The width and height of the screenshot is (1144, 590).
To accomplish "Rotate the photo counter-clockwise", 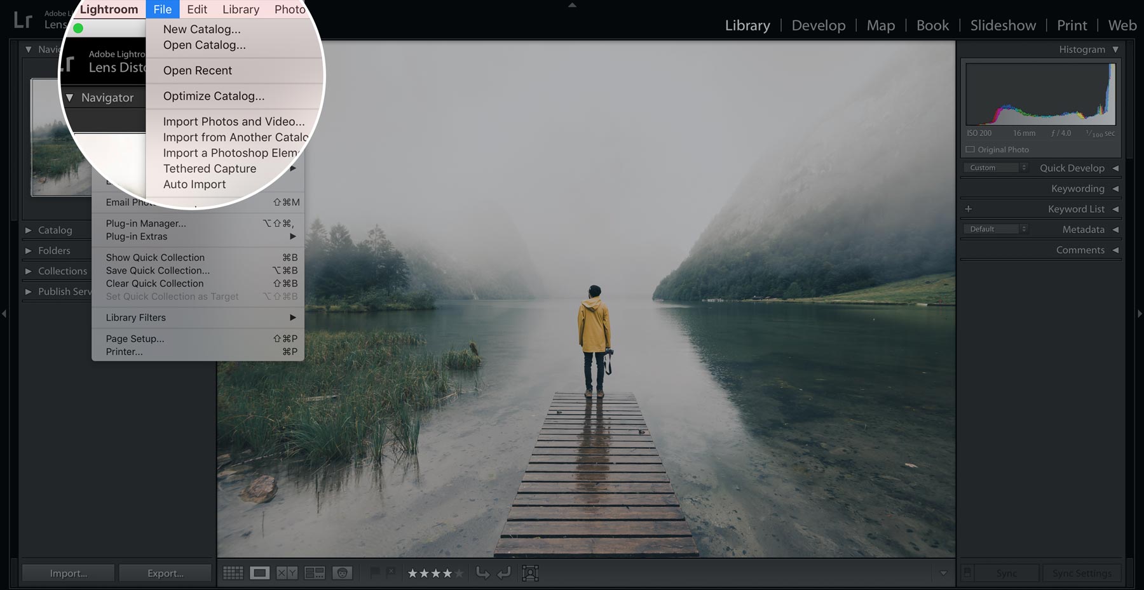I will click(x=483, y=573).
